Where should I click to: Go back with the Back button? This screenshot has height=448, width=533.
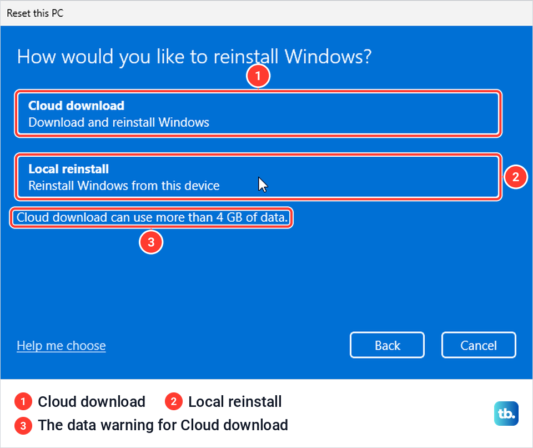[387, 345]
